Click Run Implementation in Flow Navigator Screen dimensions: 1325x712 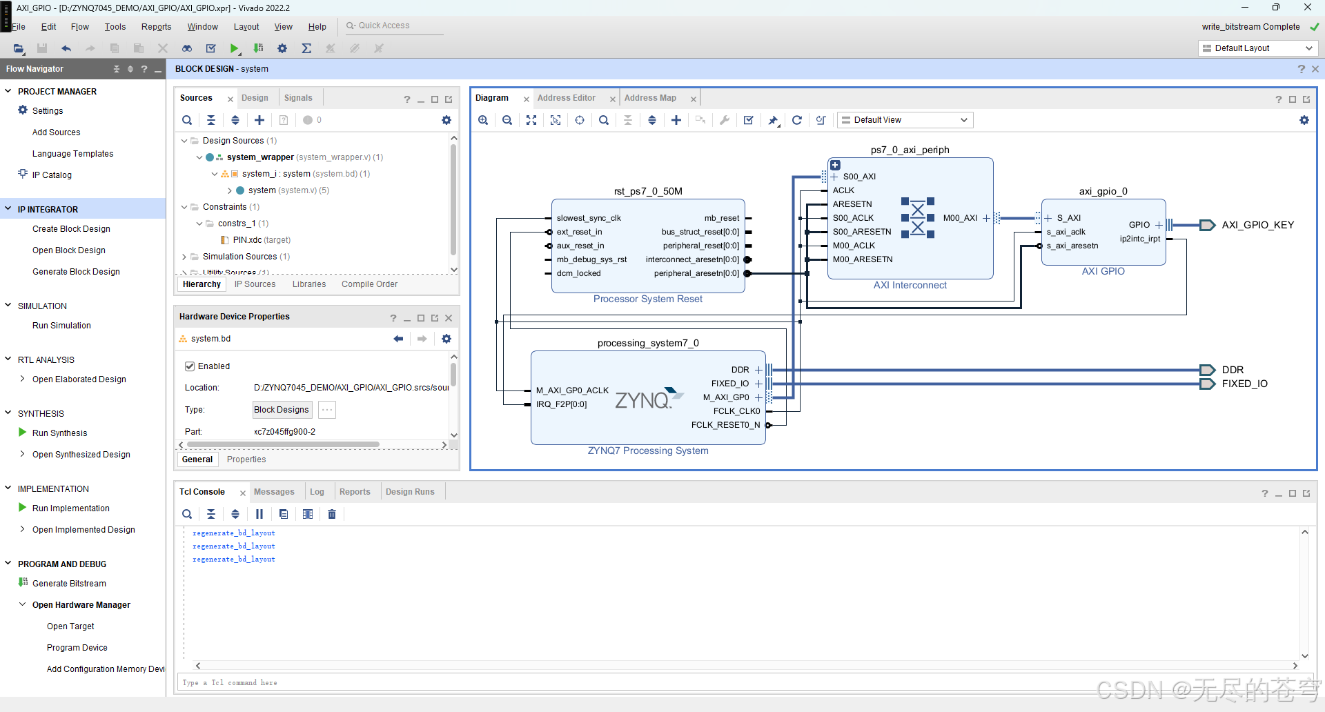click(70, 508)
